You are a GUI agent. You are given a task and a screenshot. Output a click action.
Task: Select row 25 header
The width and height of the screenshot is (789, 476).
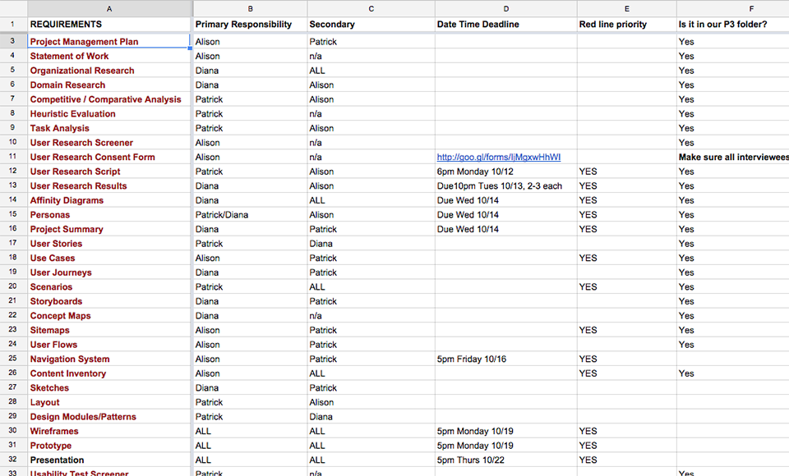[x=13, y=359]
